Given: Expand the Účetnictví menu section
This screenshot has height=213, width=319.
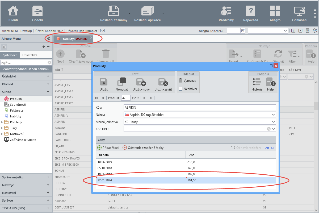Looking at the screenshot, I should tap(48, 76).
